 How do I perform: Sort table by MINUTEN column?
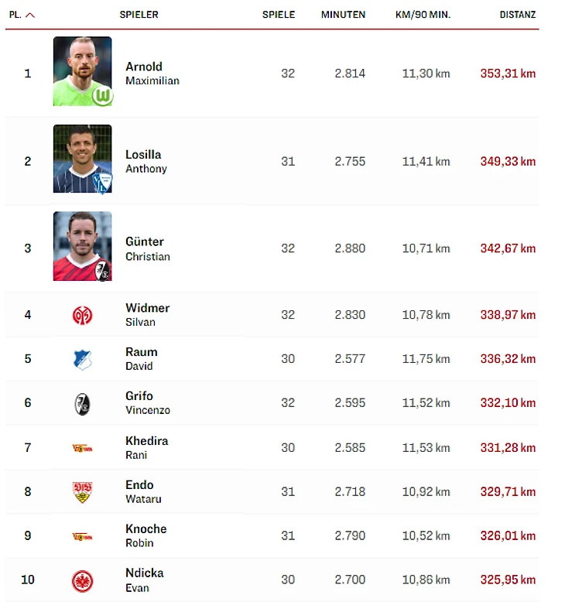343,15
